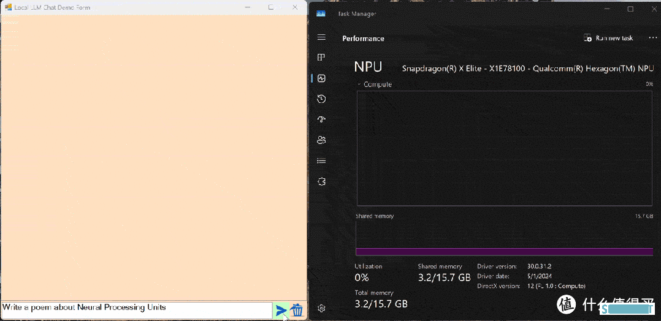This screenshot has height=321, width=661.
Task: Click Run new task button
Action: click(608, 38)
